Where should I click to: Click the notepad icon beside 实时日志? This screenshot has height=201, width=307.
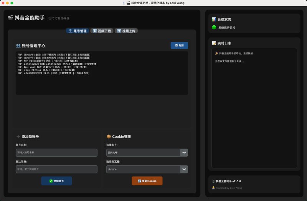pyautogui.click(x=214, y=43)
